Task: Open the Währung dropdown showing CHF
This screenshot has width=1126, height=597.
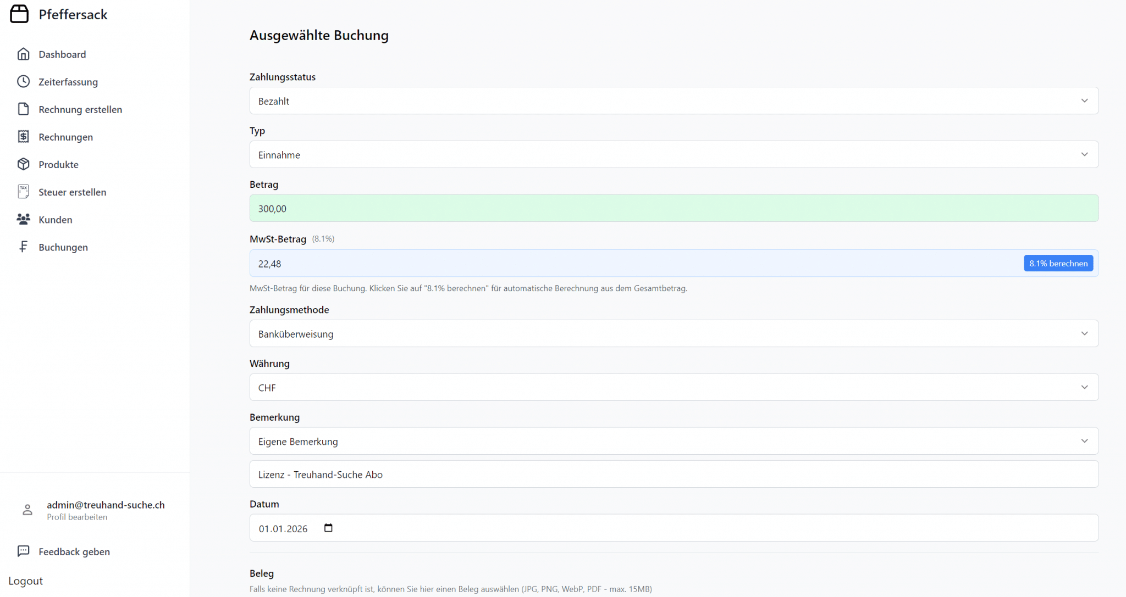Action: pyautogui.click(x=674, y=387)
